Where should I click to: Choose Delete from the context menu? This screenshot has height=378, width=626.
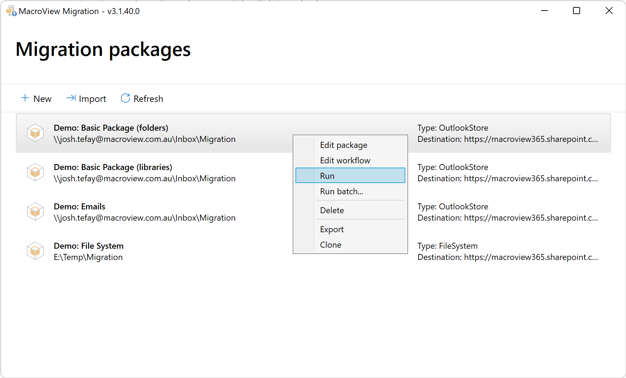tap(350, 210)
